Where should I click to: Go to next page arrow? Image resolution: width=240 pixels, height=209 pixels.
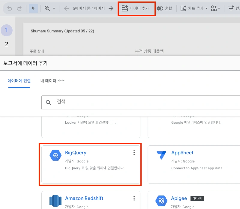(111, 8)
